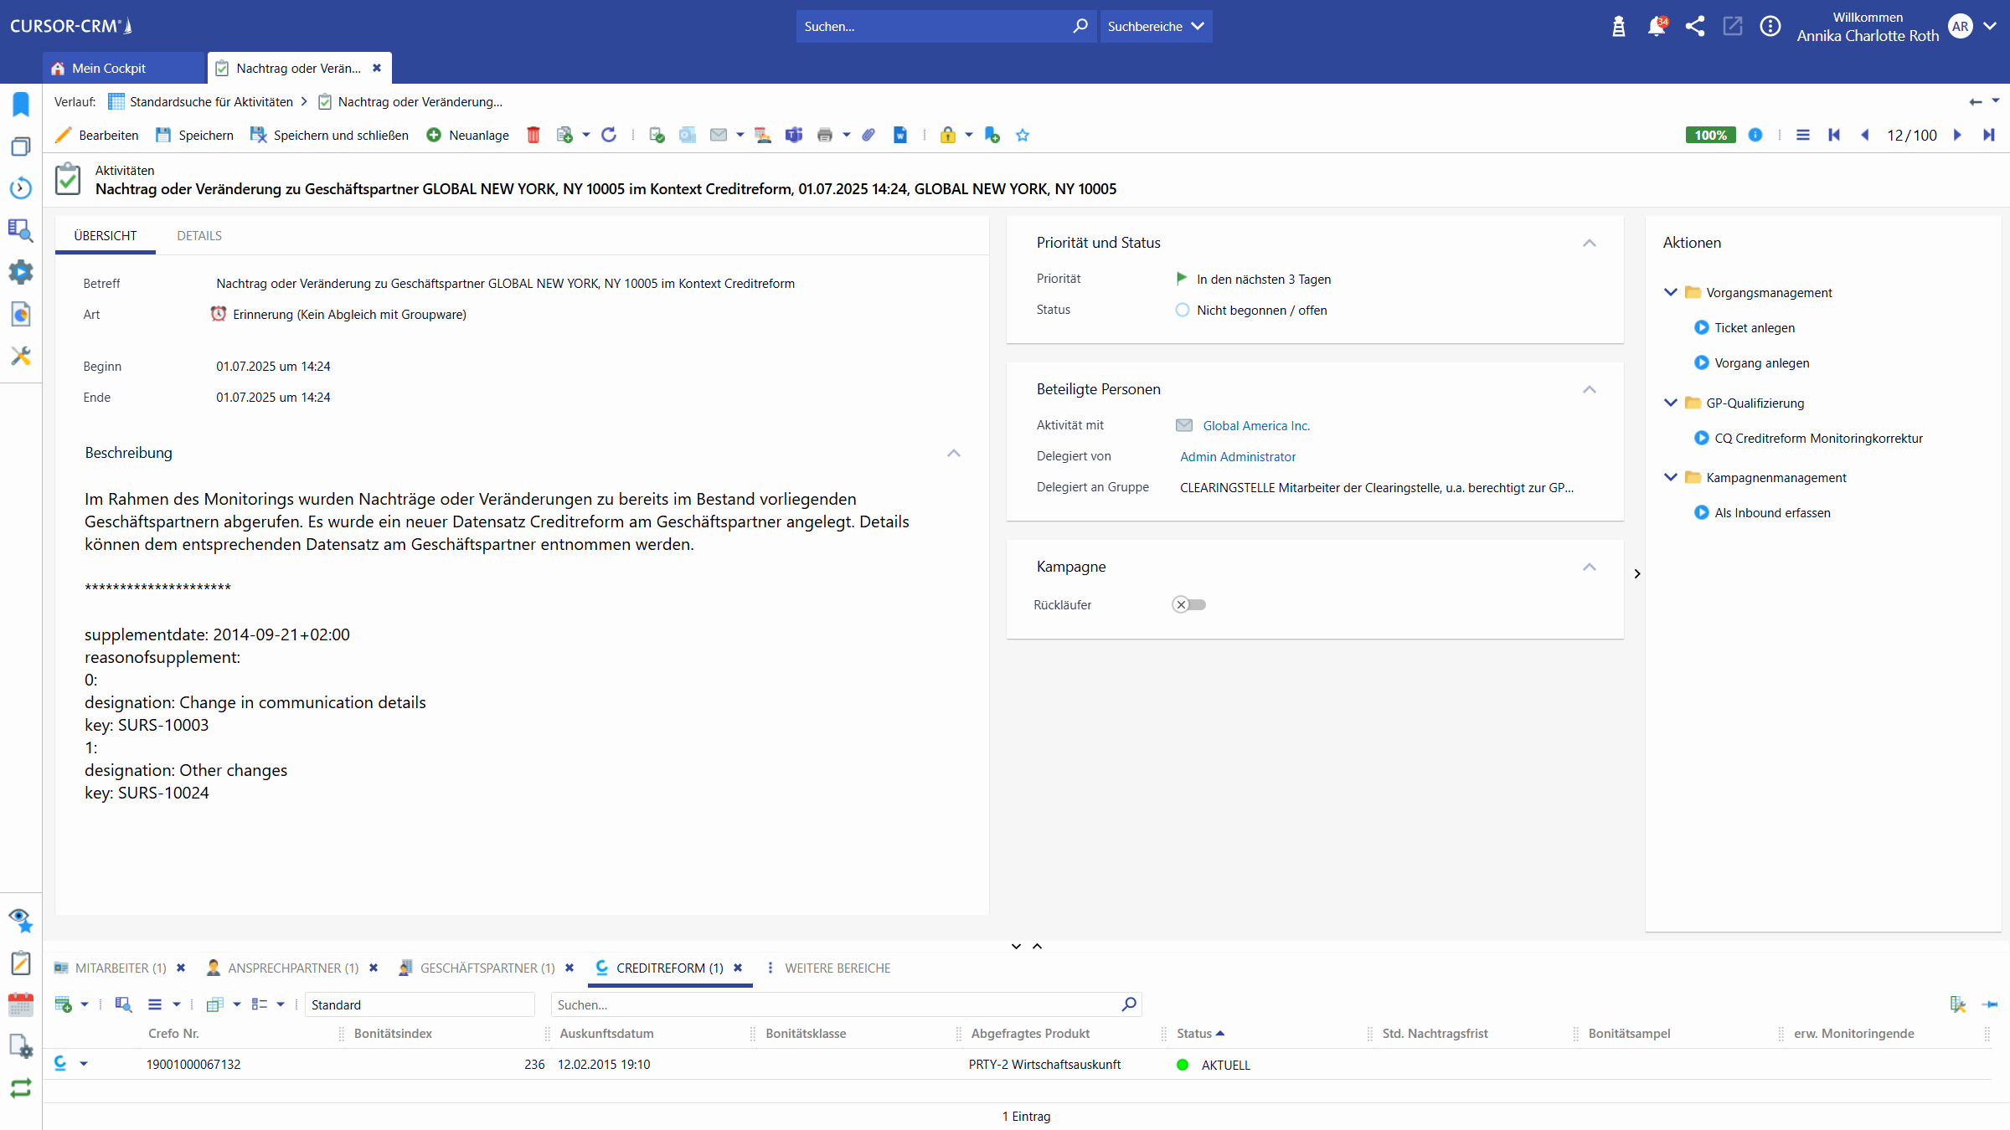Open the gear with play sidebar icon
Viewport: 2010px width, 1130px height.
click(x=21, y=272)
